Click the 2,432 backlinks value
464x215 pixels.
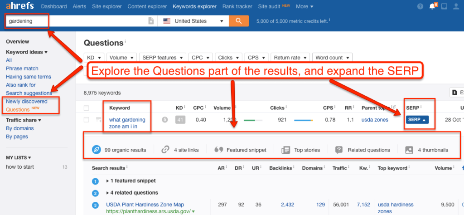(x=288, y=205)
